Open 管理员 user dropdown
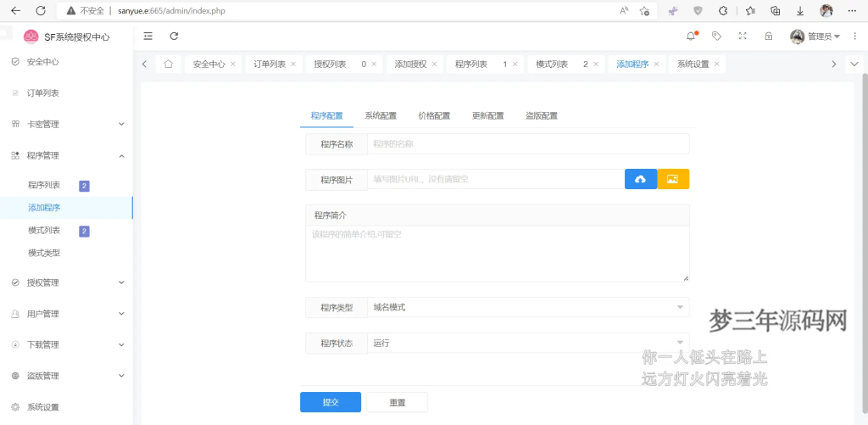The width and height of the screenshot is (868, 425). tap(815, 36)
